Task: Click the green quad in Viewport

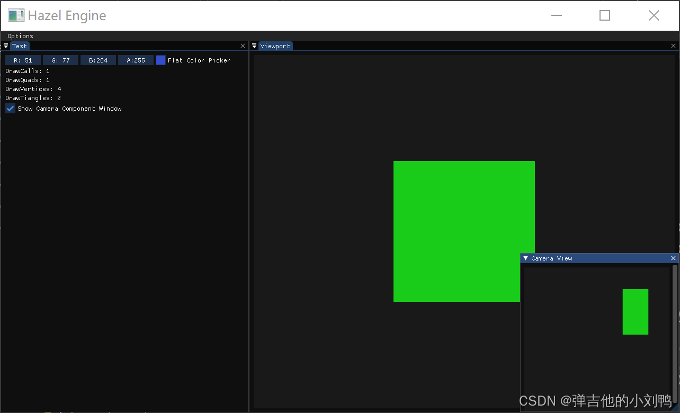Action: coord(464,231)
